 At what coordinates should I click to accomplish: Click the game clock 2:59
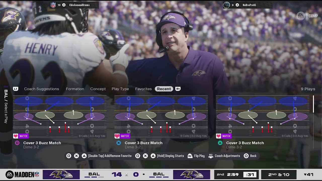[x=232, y=174]
